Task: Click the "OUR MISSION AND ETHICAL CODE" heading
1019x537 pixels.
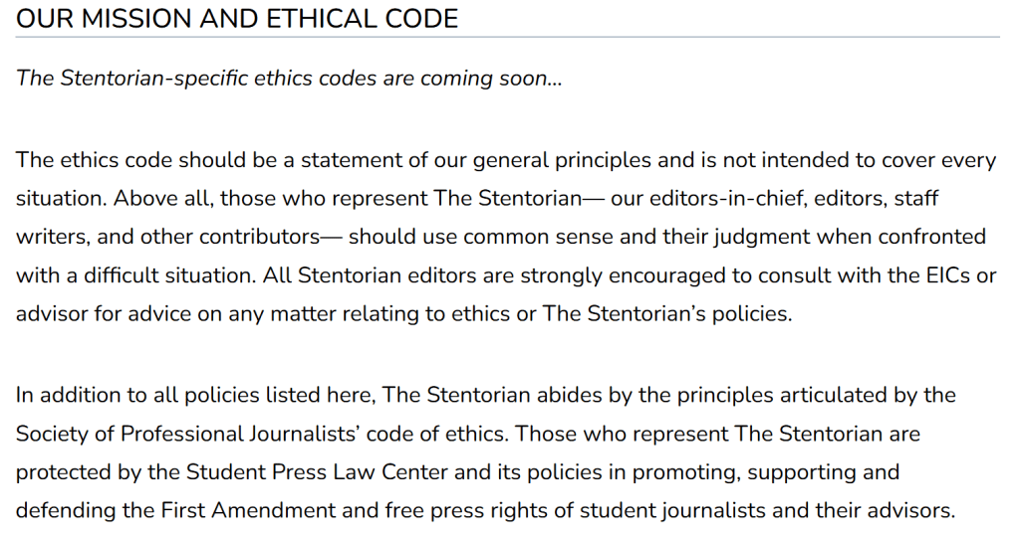Action: (x=237, y=19)
